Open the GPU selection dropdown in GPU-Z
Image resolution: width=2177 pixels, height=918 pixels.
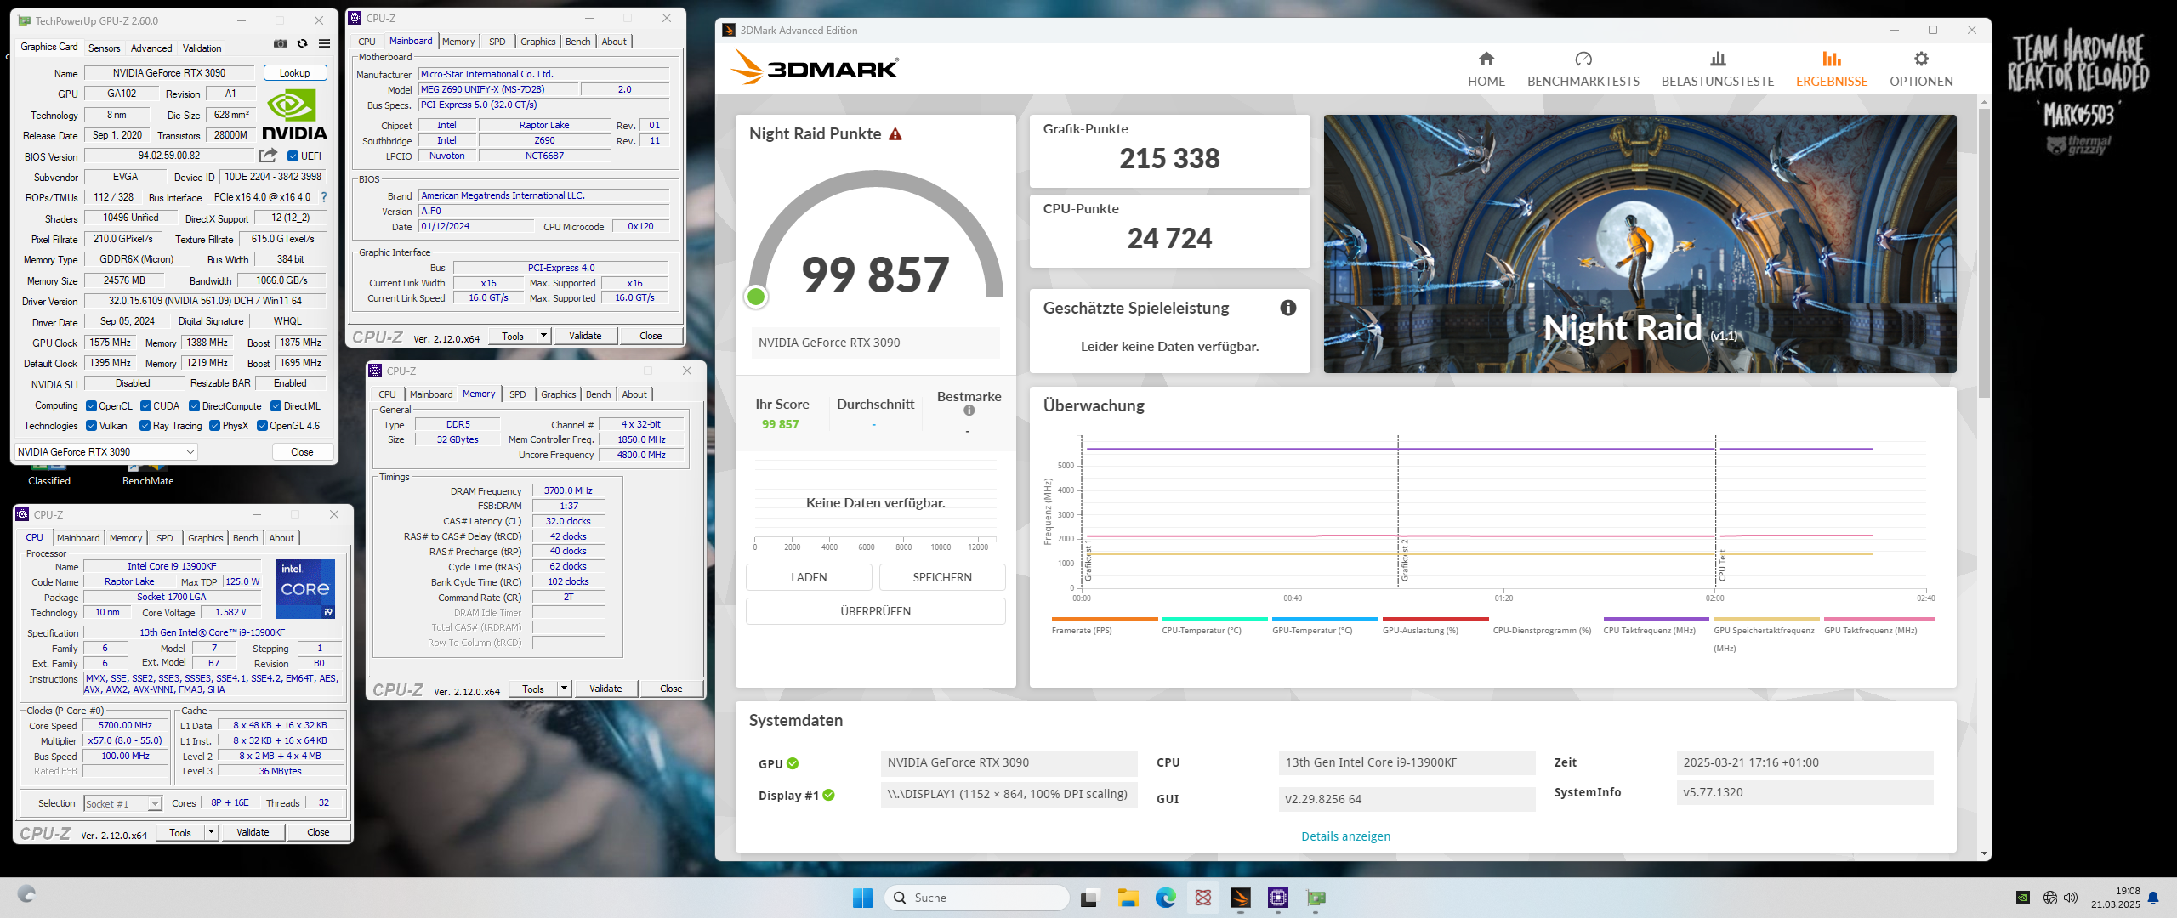[106, 452]
